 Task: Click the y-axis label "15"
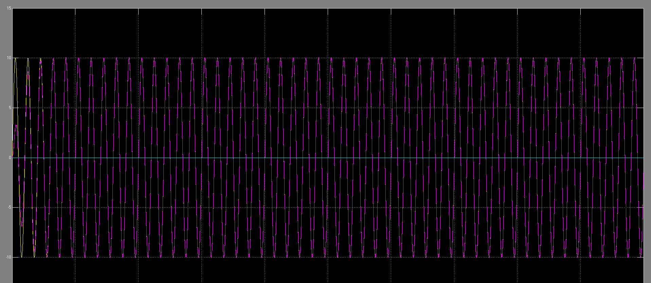pos(9,8)
